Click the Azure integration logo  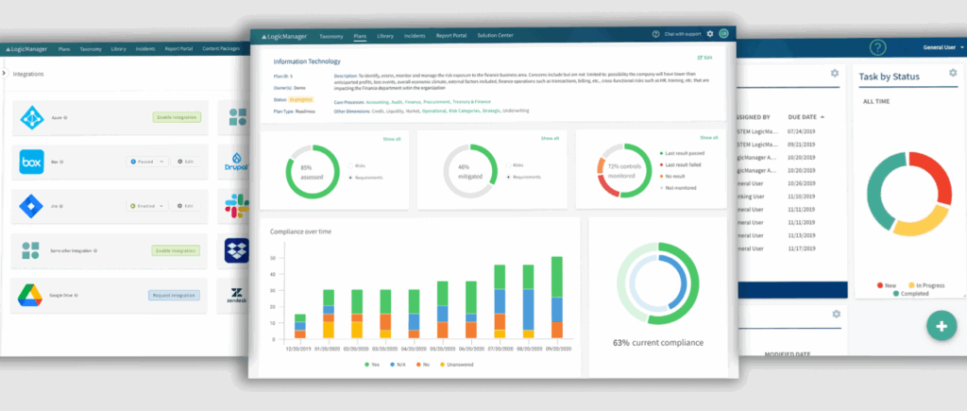click(30, 117)
